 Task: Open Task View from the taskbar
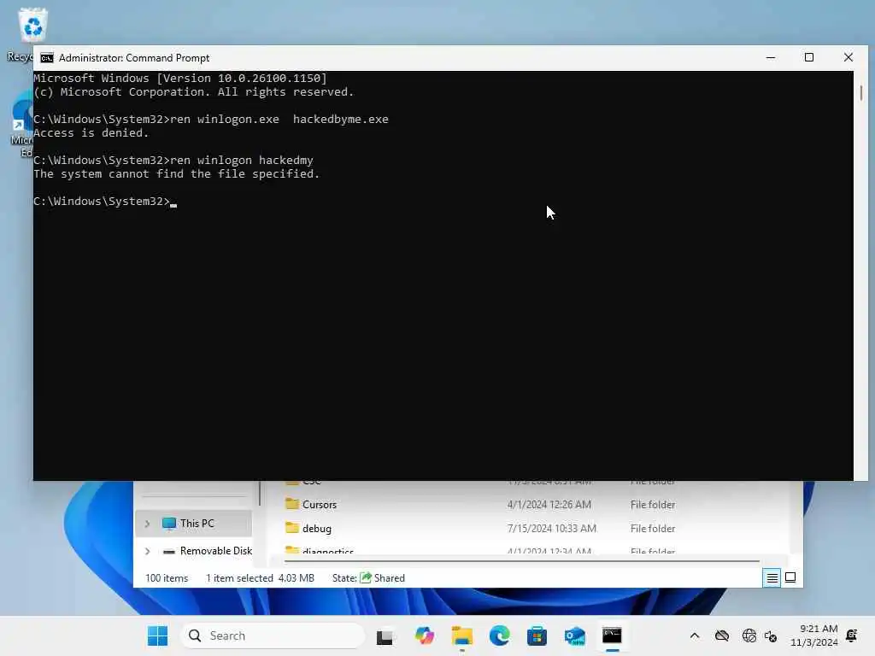(x=385, y=636)
